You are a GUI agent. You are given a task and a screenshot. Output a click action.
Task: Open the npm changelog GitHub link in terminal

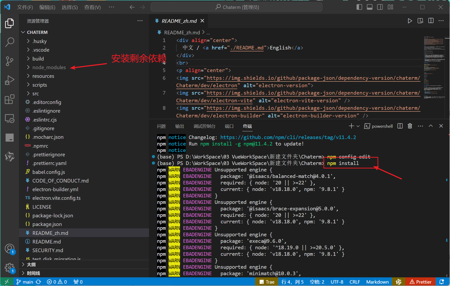point(288,137)
